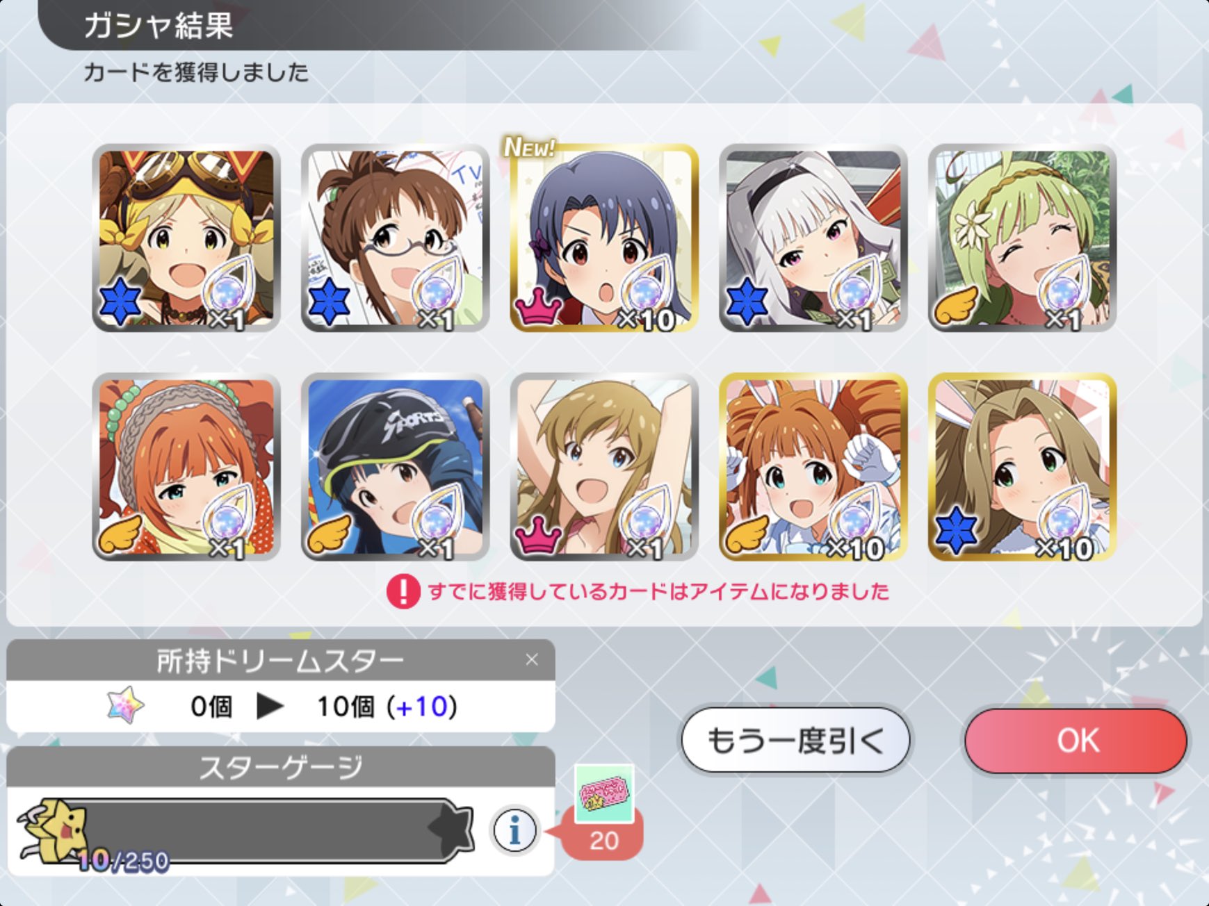Close the 所持ドリームスター panel
The height and width of the screenshot is (906, 1209).
coord(532,659)
